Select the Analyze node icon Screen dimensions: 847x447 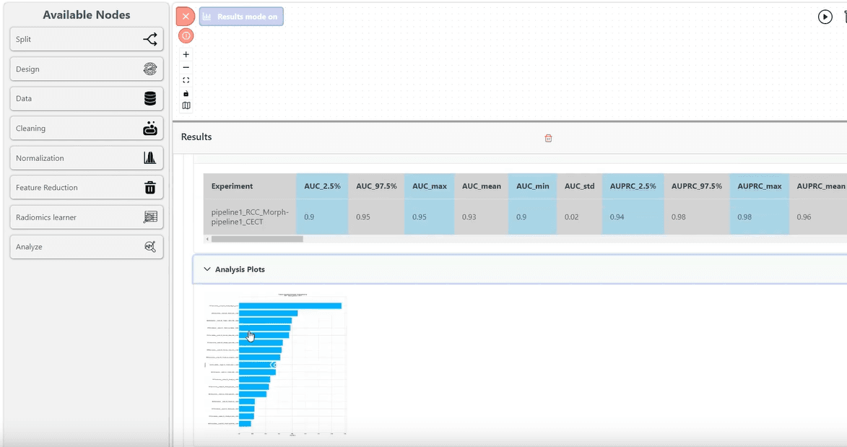[x=150, y=247]
